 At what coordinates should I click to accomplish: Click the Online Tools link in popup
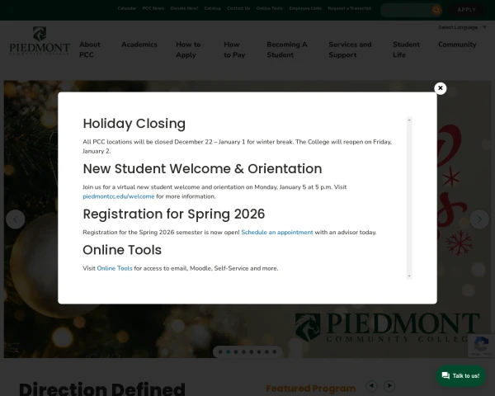tap(115, 268)
